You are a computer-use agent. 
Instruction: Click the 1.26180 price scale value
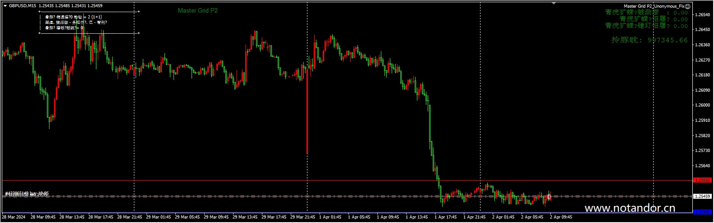click(x=703, y=75)
